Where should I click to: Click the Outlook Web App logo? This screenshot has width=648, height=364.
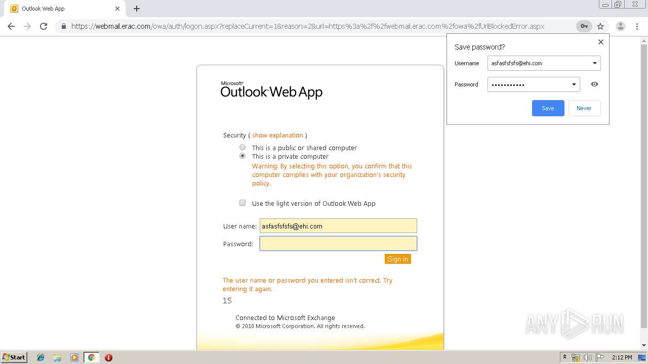(271, 90)
